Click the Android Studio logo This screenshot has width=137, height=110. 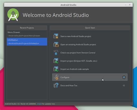click(x=13, y=15)
